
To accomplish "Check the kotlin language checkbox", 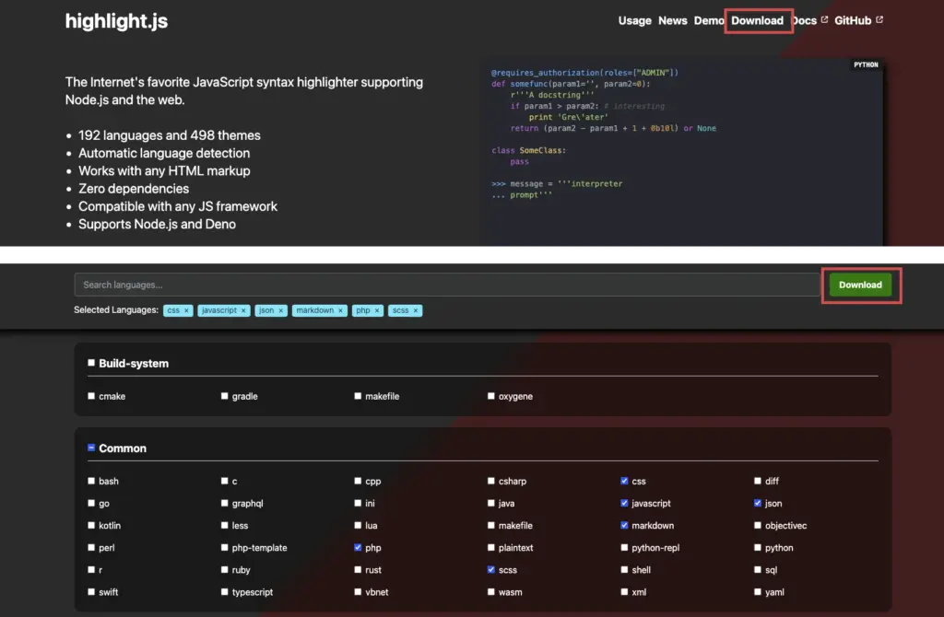I will 91,525.
